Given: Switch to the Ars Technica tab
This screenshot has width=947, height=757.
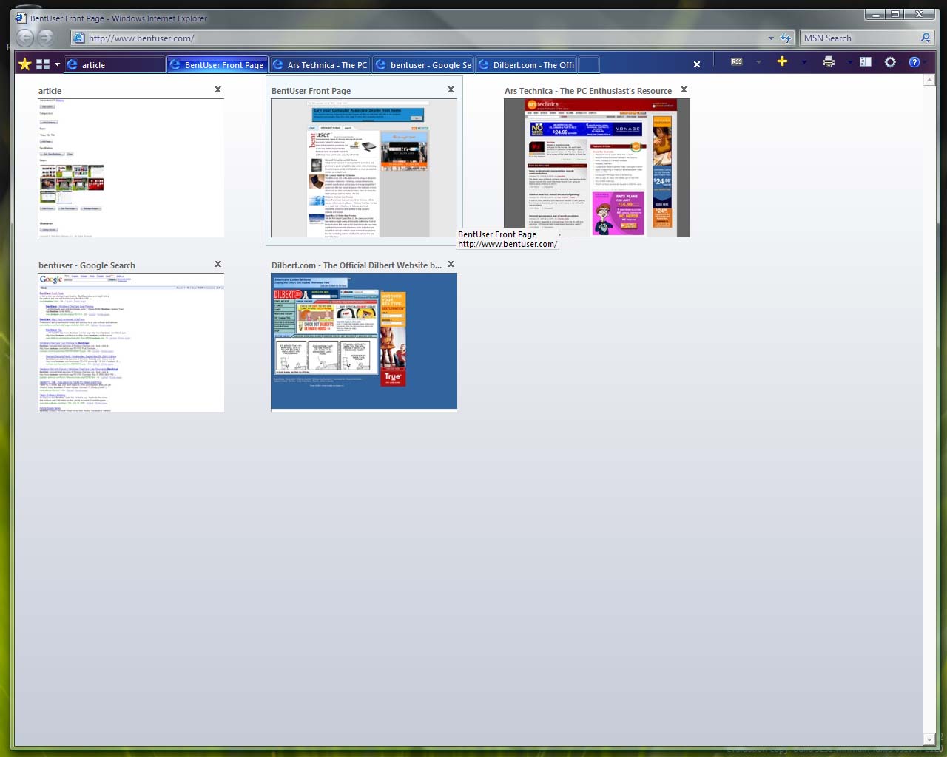Looking at the screenshot, I should (x=320, y=65).
